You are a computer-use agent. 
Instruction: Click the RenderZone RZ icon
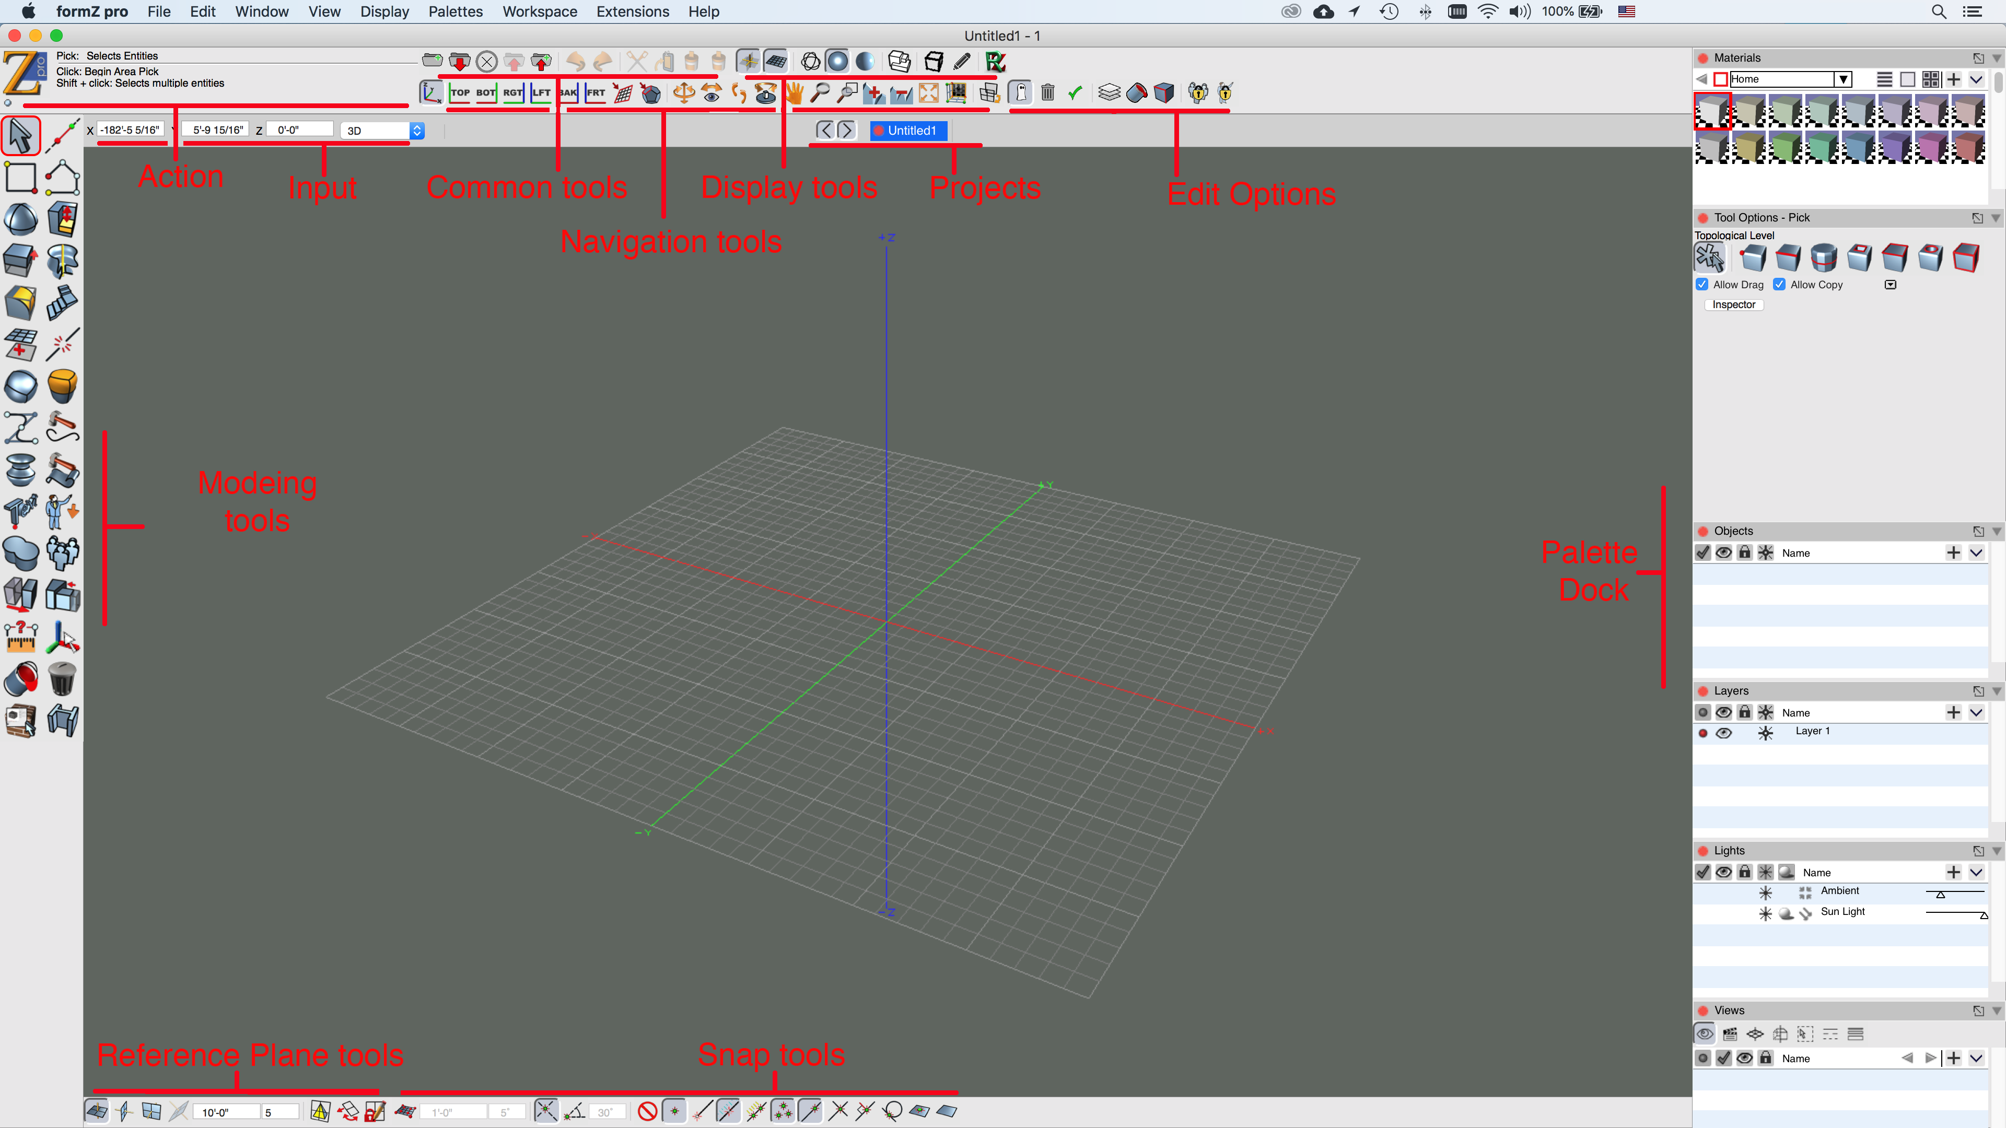point(995,61)
